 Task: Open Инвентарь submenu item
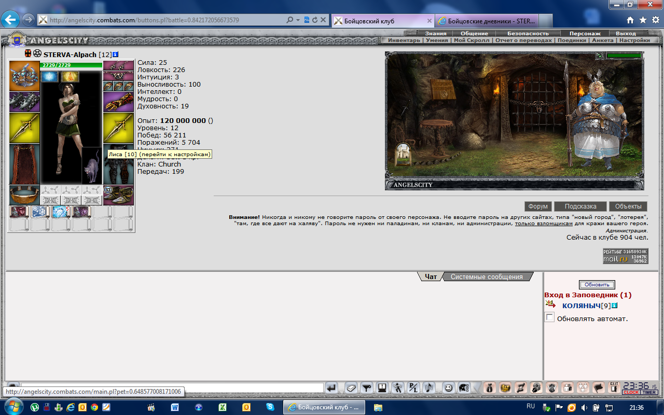[404, 40]
